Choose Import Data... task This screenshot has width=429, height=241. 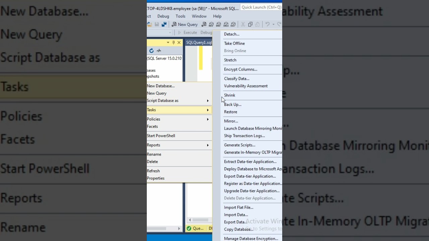(247, 215)
